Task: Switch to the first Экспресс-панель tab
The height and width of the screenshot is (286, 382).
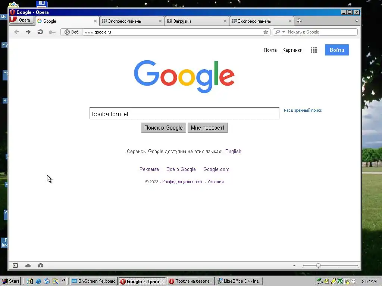Action: [132, 21]
